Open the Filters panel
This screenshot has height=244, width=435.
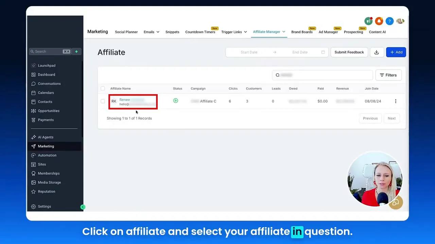[x=388, y=75]
